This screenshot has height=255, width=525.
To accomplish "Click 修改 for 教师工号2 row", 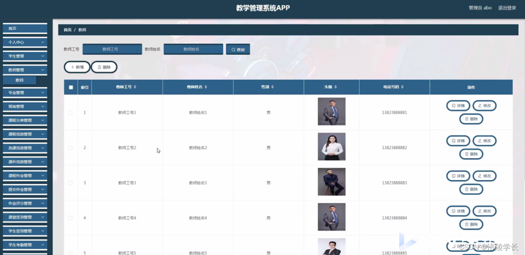I will [x=484, y=141].
